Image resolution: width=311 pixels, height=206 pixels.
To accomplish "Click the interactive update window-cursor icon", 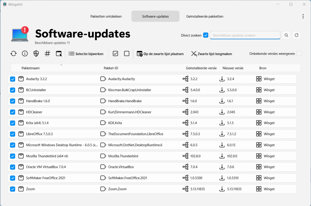I will [59, 54].
